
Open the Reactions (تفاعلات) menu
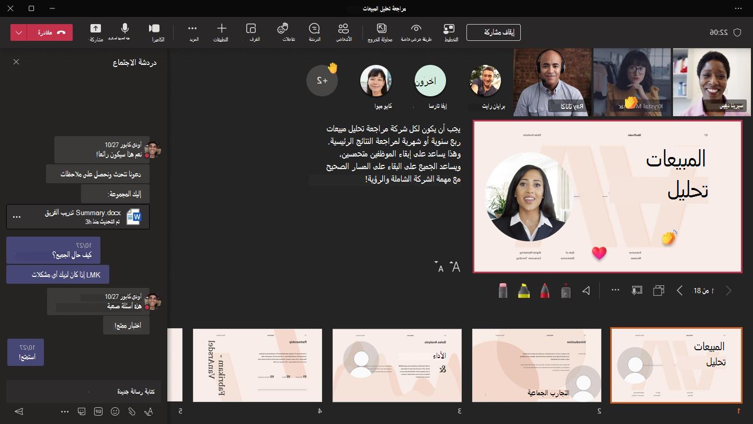tap(283, 28)
